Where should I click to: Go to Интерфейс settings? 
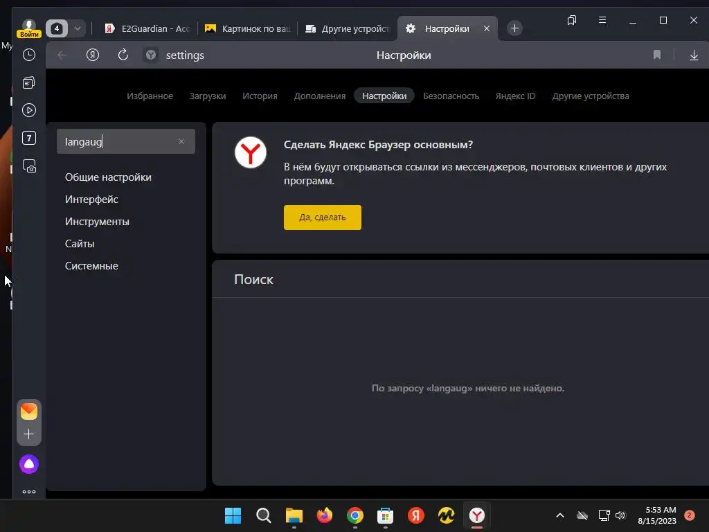pos(91,199)
